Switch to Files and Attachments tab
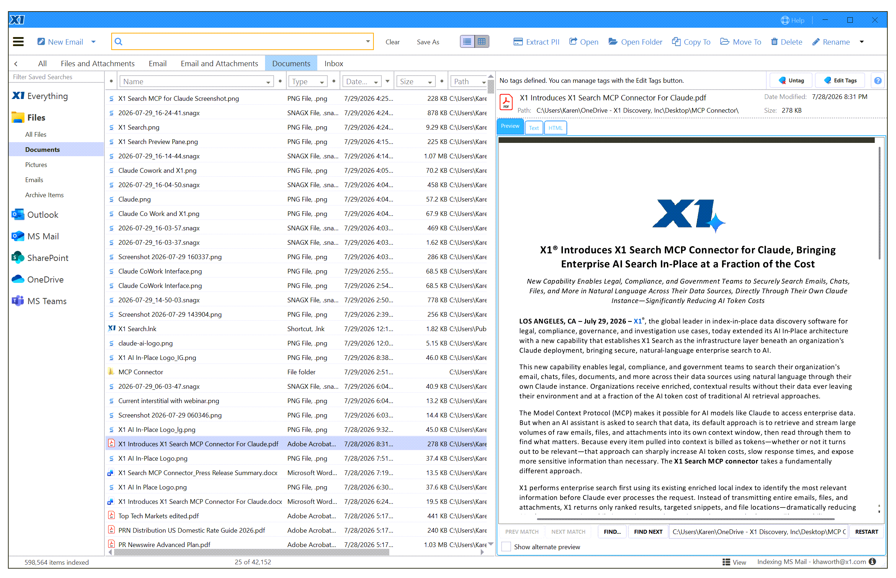 click(98, 64)
